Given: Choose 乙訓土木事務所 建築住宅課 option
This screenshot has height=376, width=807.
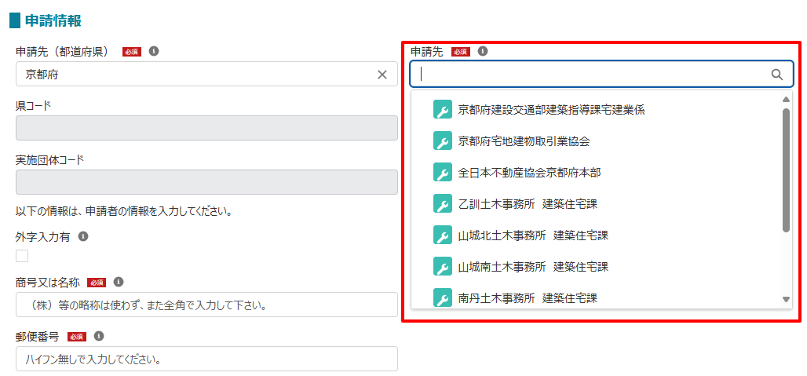Looking at the screenshot, I should pyautogui.click(x=528, y=204).
